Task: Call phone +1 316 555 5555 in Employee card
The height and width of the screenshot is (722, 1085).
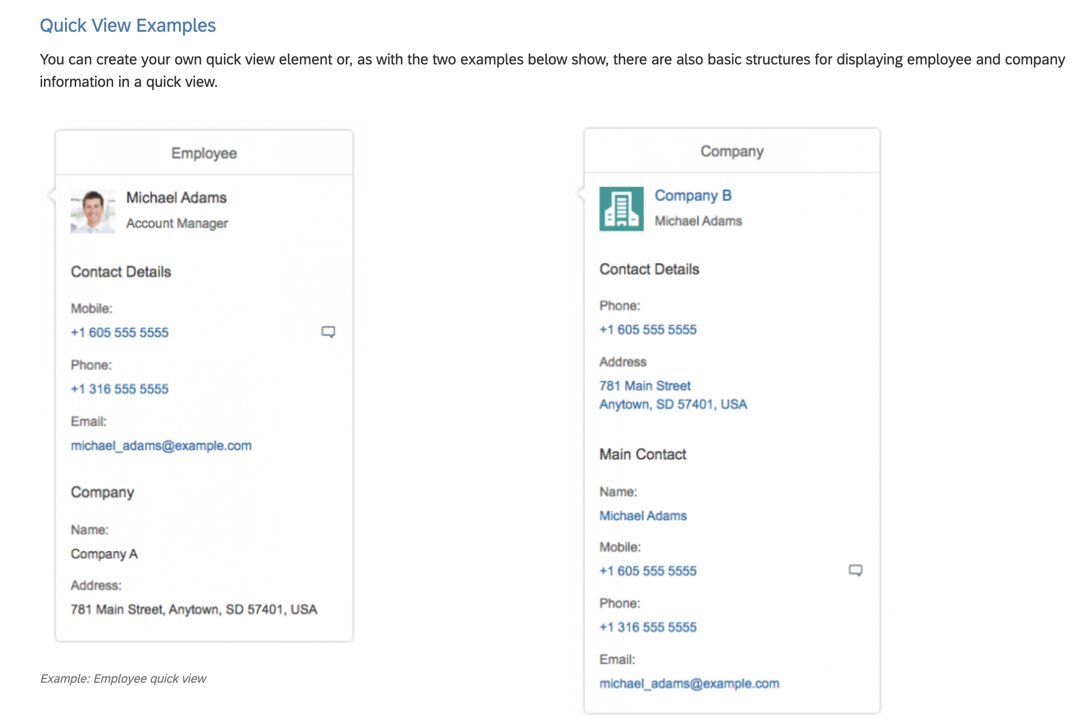Action: pos(120,389)
